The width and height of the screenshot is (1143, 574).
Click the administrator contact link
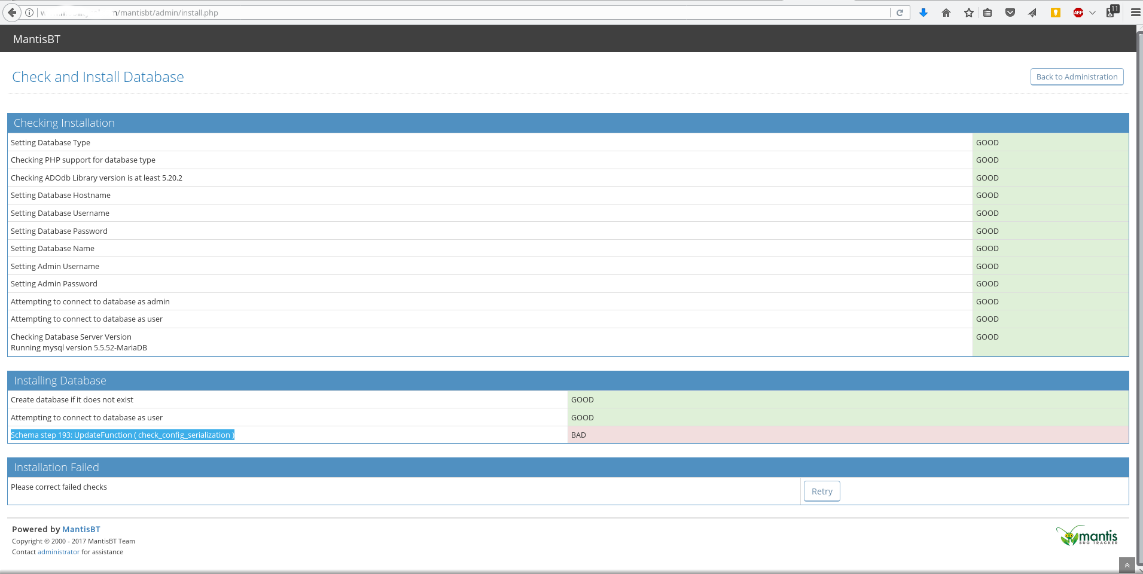coord(59,552)
